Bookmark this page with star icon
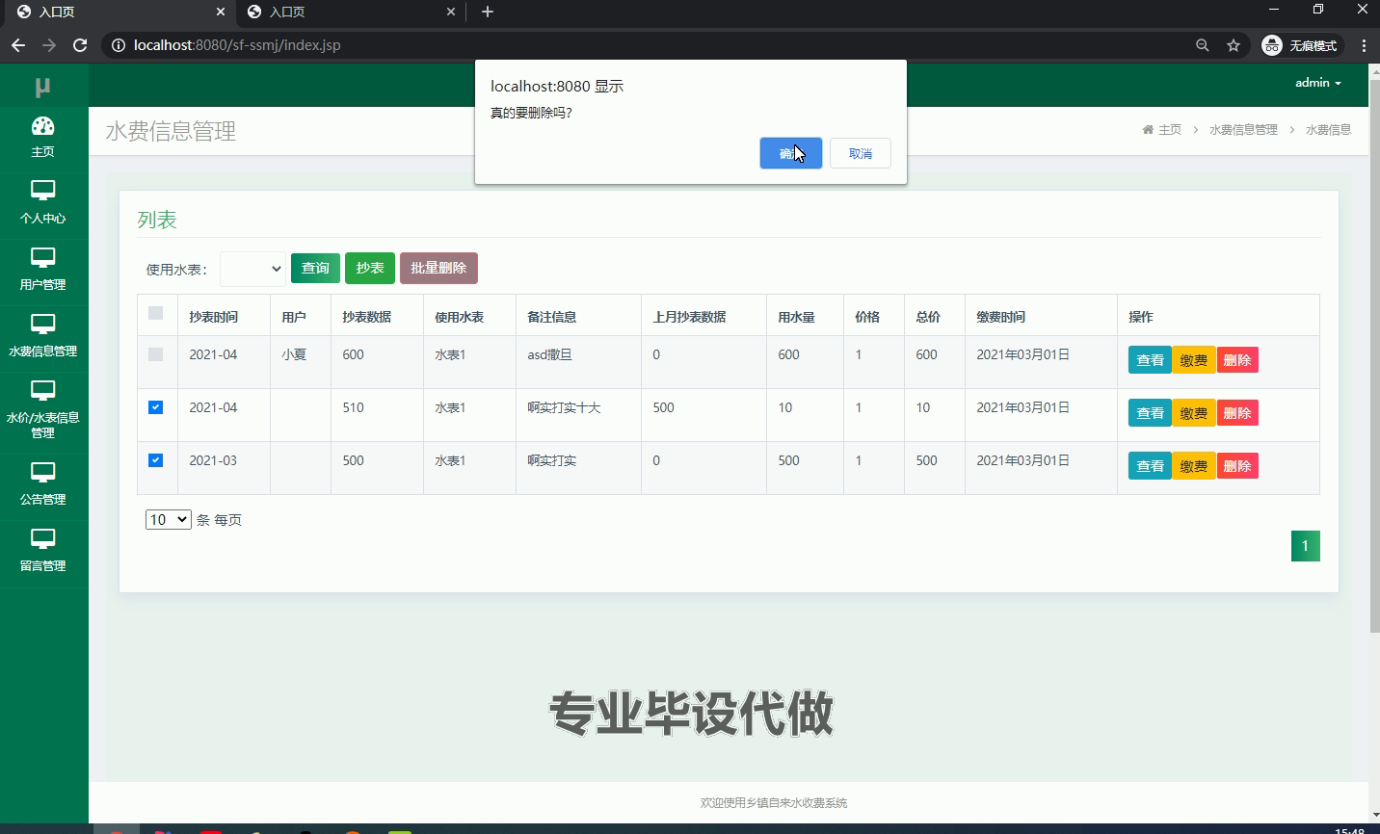Viewport: 1380px width, 834px height. pyautogui.click(x=1234, y=45)
